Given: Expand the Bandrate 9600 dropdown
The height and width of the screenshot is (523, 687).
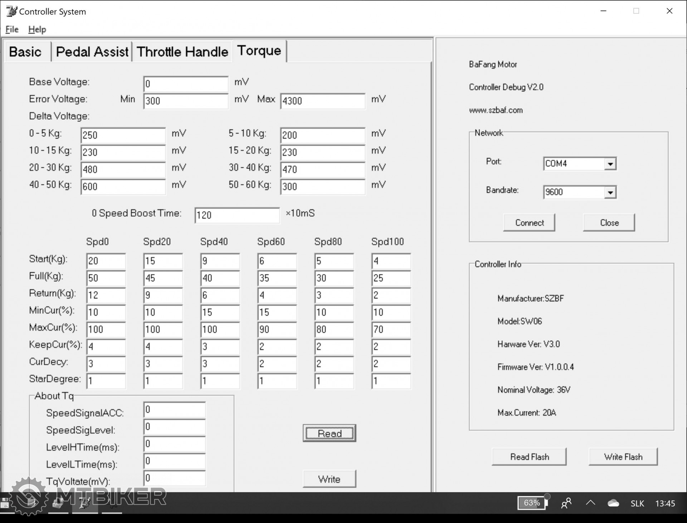Looking at the screenshot, I should pyautogui.click(x=610, y=192).
